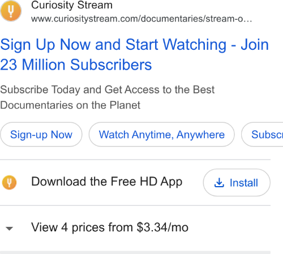283x254 pixels.
Task: Click Documentaries on the Planet text
Action: click(70, 105)
